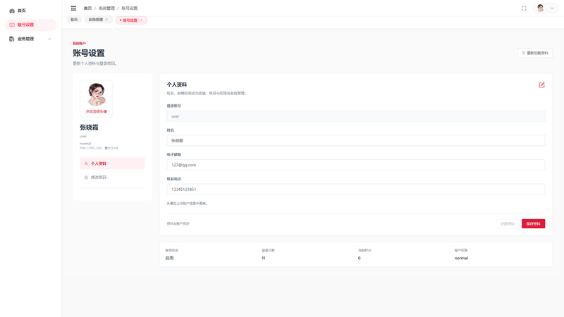Click the 系统管理 breadcrumb item
Screen dimensions: 564x317
click(106, 8)
